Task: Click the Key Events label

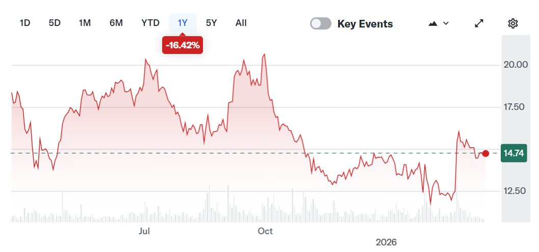Action: pos(365,23)
